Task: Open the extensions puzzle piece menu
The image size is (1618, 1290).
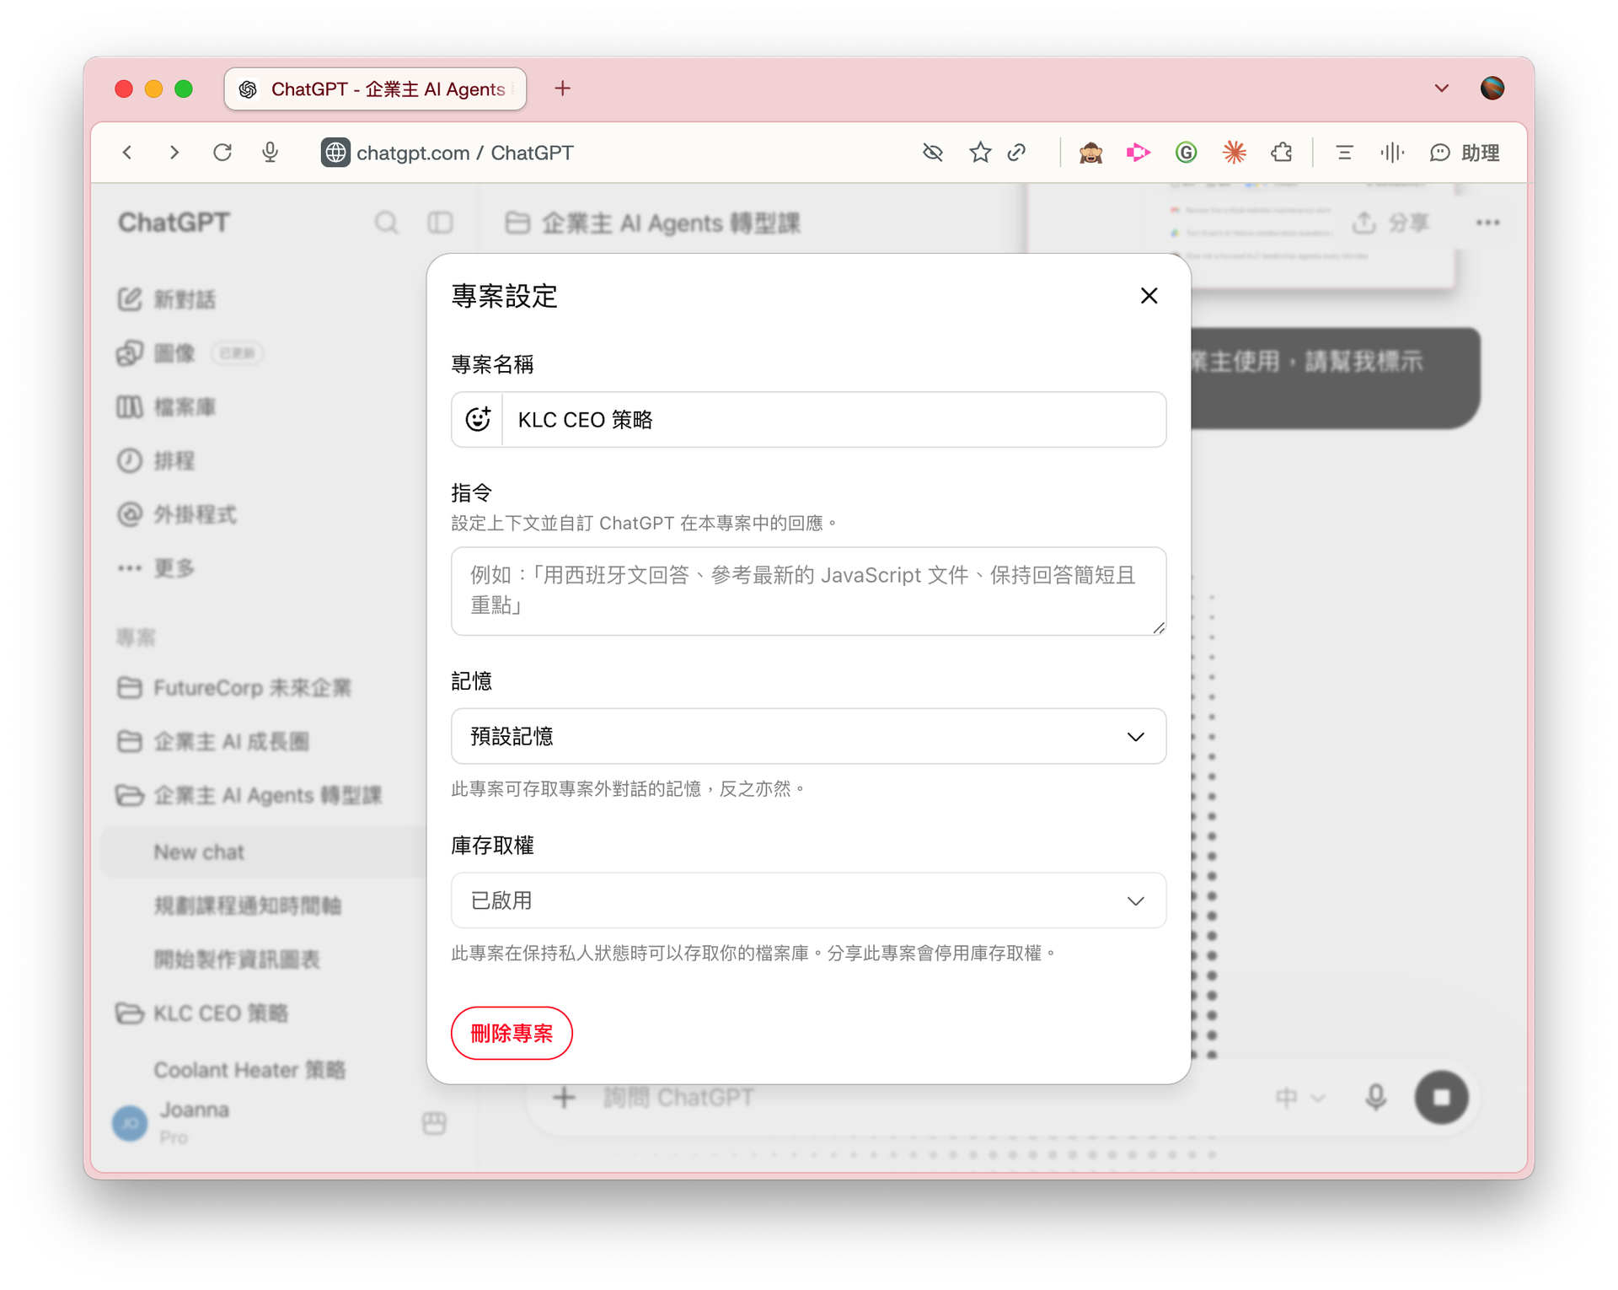Action: point(1282,153)
